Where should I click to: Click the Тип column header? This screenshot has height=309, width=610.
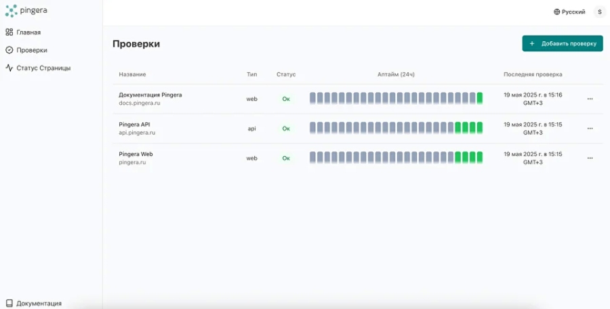pos(251,74)
